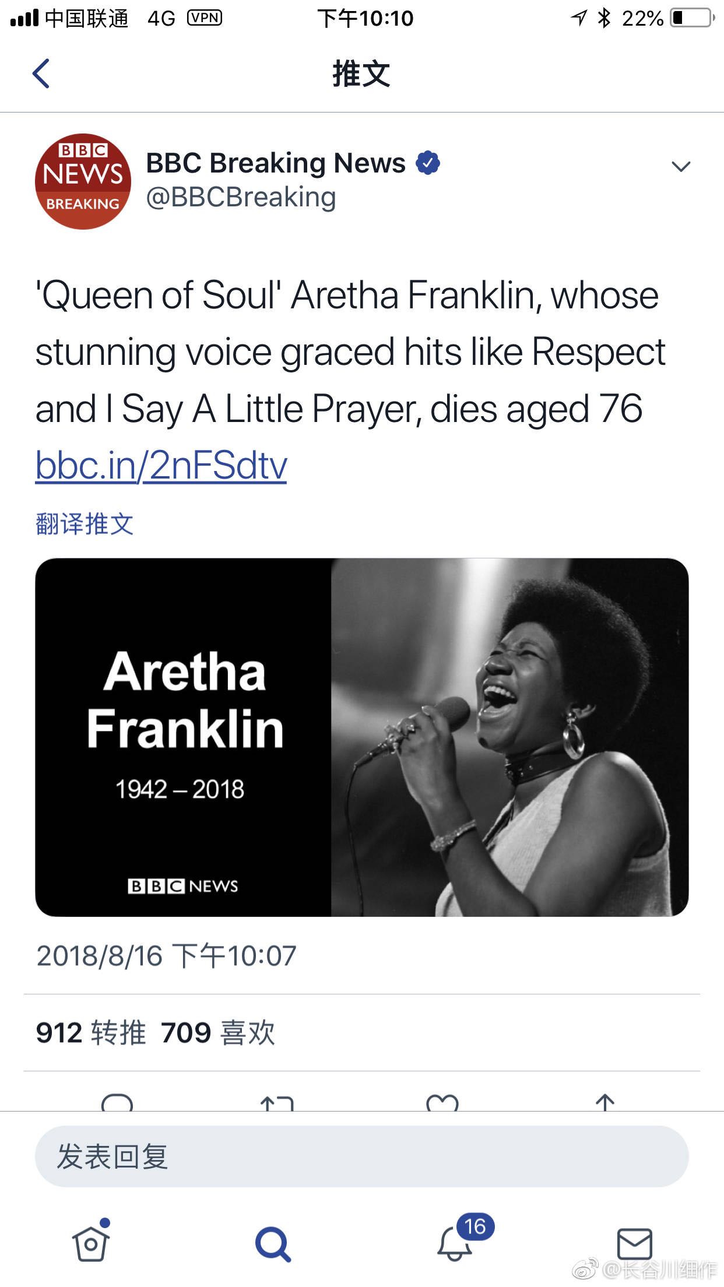Open the Messages envelope tab
The height and width of the screenshot is (1287, 724).
coord(634,1244)
